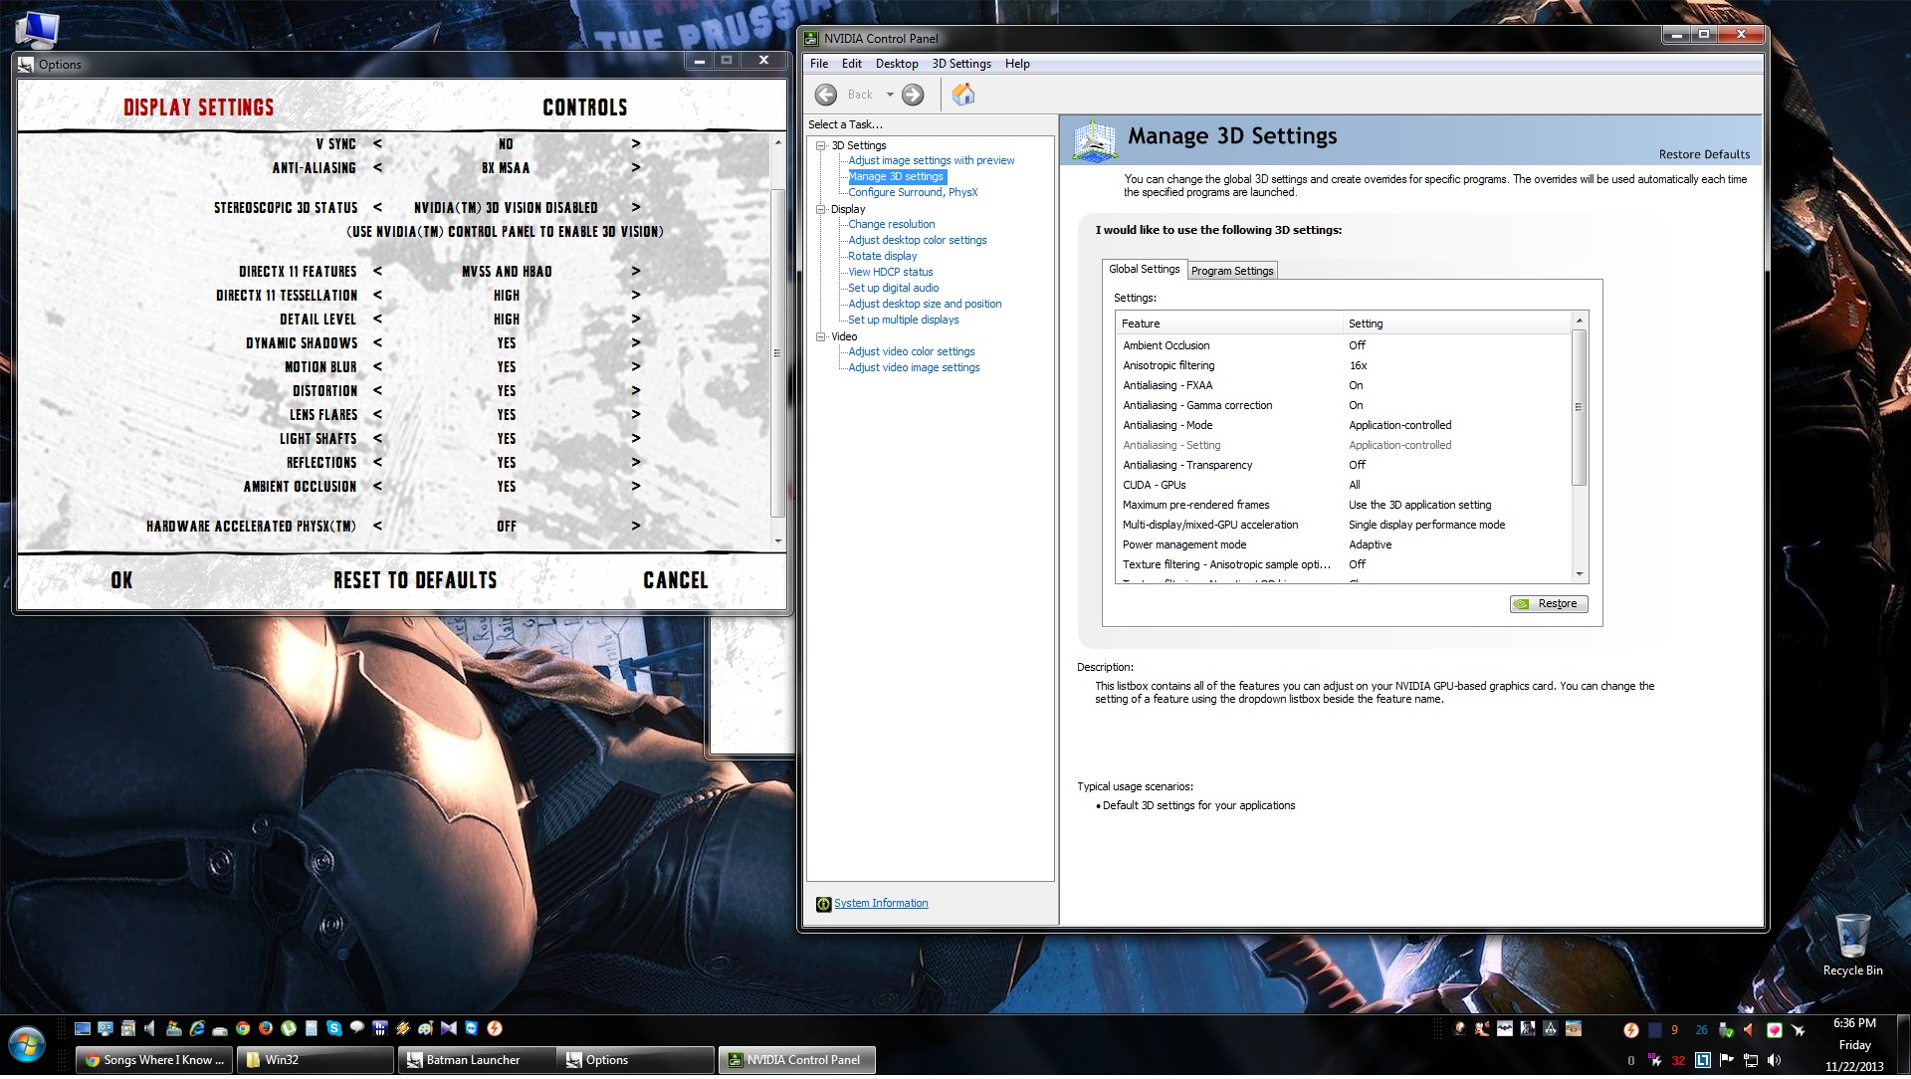Click the Forward arrow navigation icon

click(x=913, y=95)
